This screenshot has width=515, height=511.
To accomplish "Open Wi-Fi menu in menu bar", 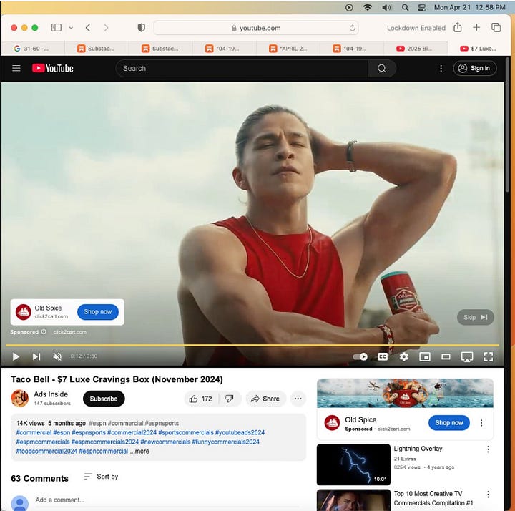I will click(367, 7).
